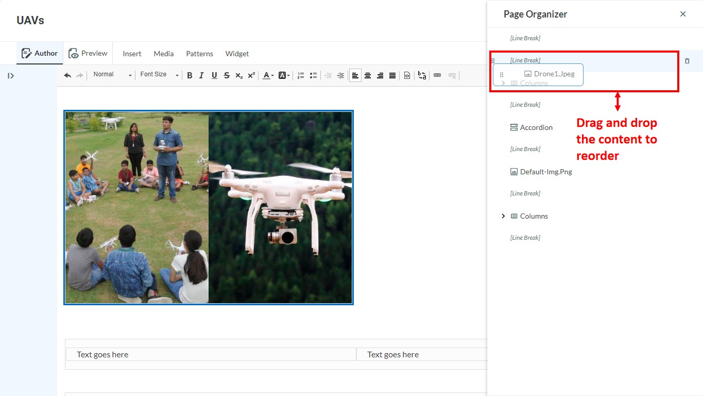Undo the last edit
Screen dimensions: 703x396
tap(67, 75)
